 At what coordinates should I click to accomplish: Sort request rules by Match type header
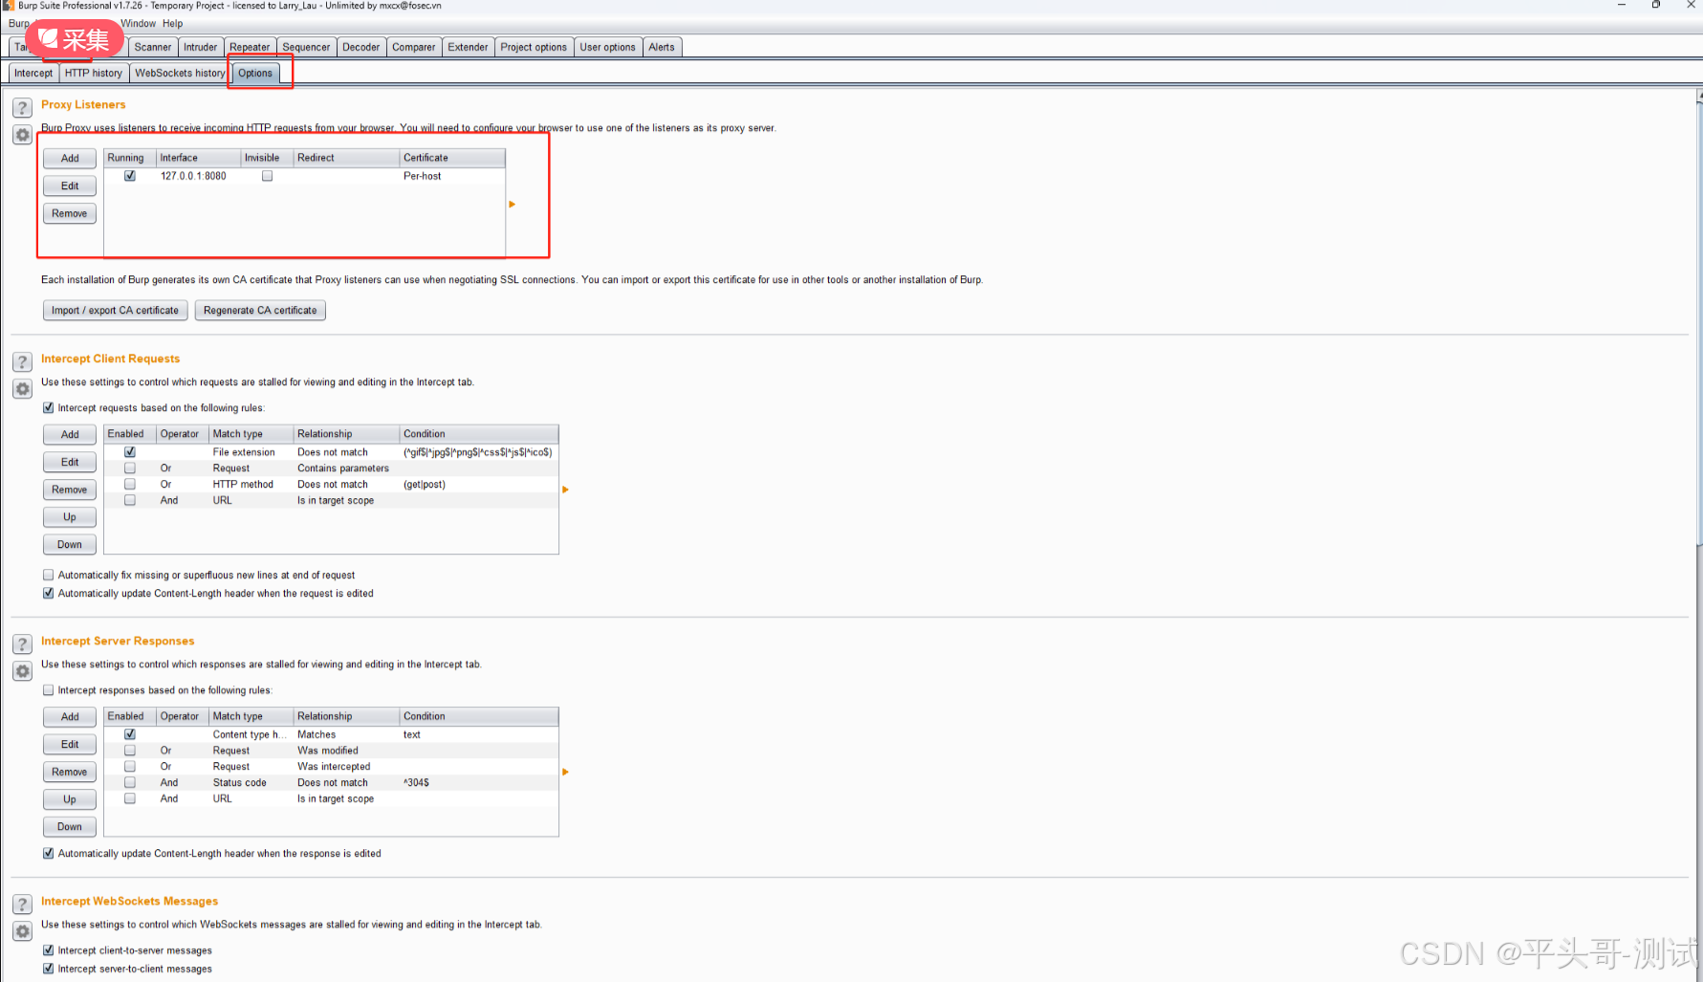(x=251, y=434)
